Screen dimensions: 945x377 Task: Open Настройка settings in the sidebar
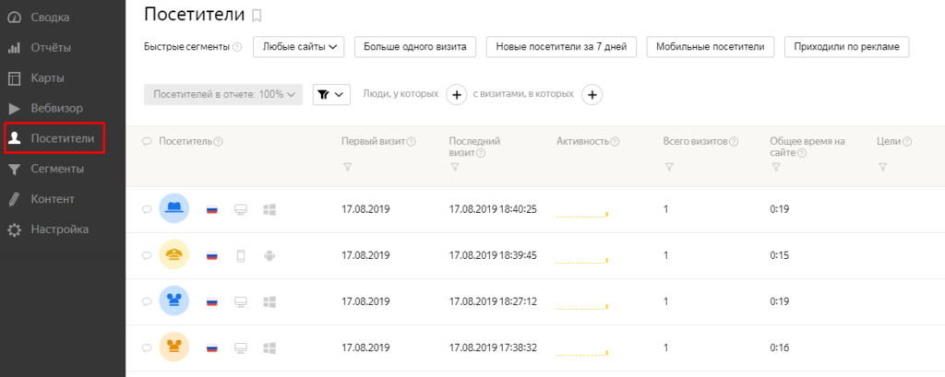tap(59, 230)
